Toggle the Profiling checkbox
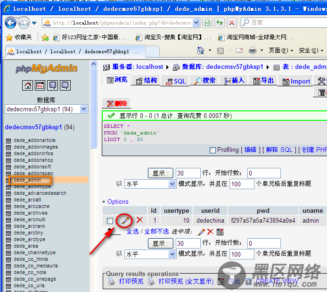 [x=213, y=150]
